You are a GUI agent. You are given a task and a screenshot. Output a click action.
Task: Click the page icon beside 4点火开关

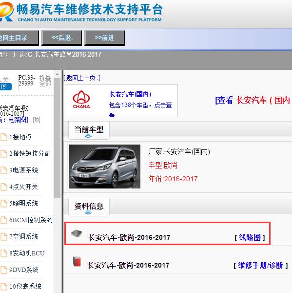coord(3,187)
